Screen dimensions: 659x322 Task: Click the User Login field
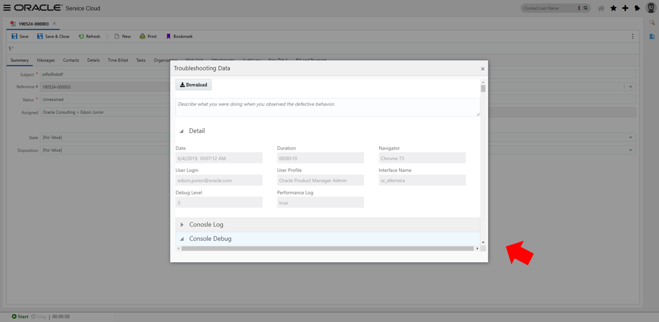pyautogui.click(x=219, y=180)
